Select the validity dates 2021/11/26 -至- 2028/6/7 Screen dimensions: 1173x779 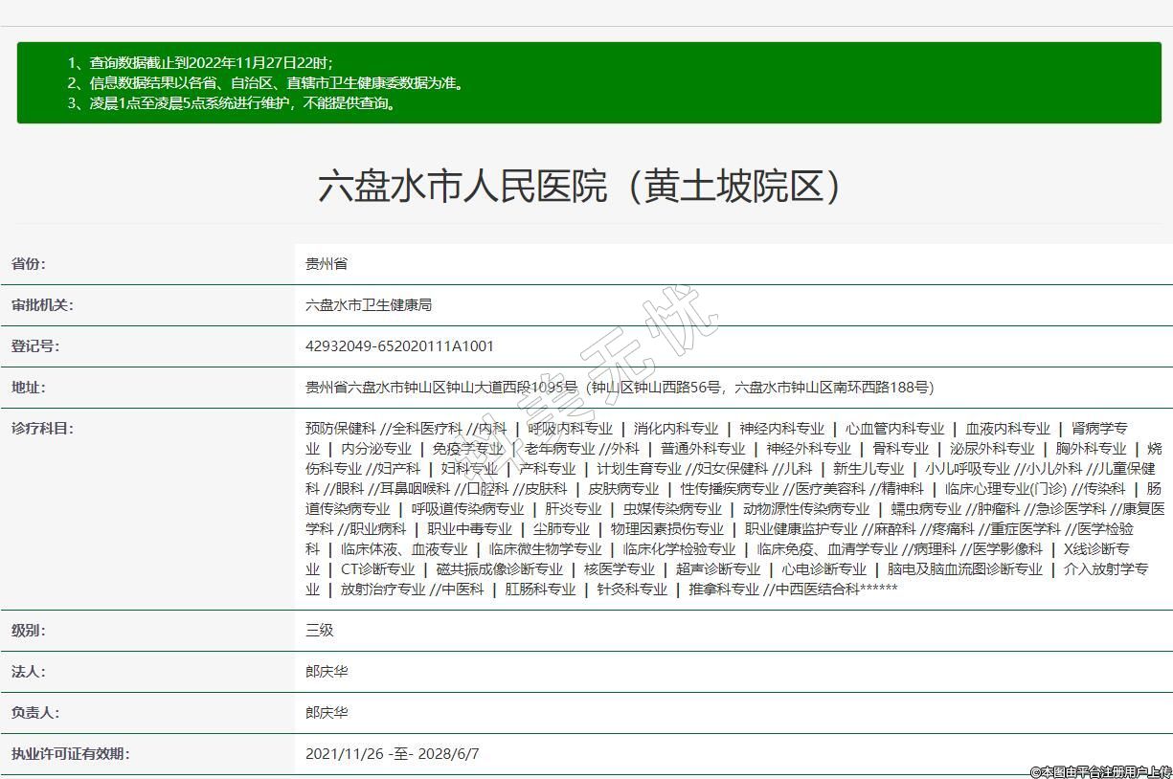392,754
